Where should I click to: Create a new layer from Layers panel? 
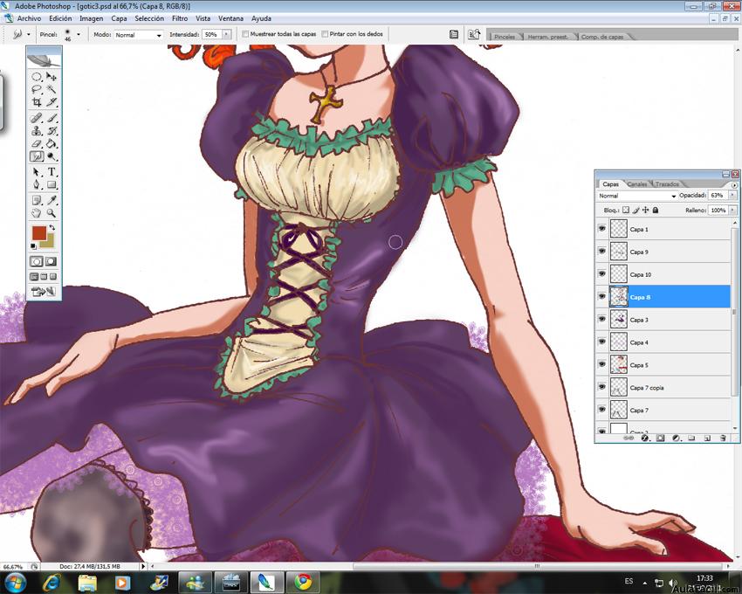[707, 438]
